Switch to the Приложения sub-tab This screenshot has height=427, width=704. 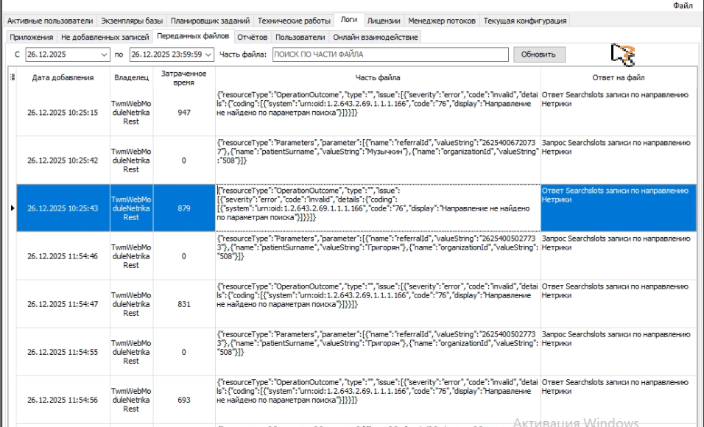[x=31, y=37]
